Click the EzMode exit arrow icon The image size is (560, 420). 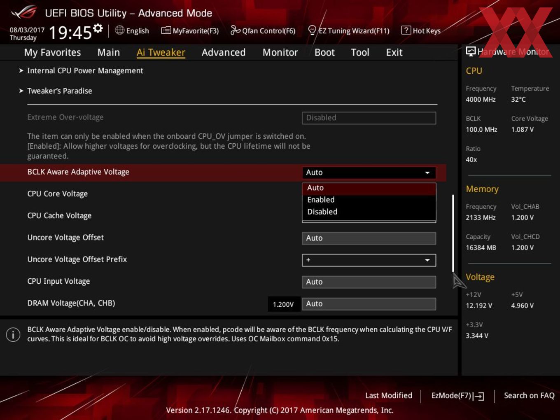pyautogui.click(x=478, y=396)
